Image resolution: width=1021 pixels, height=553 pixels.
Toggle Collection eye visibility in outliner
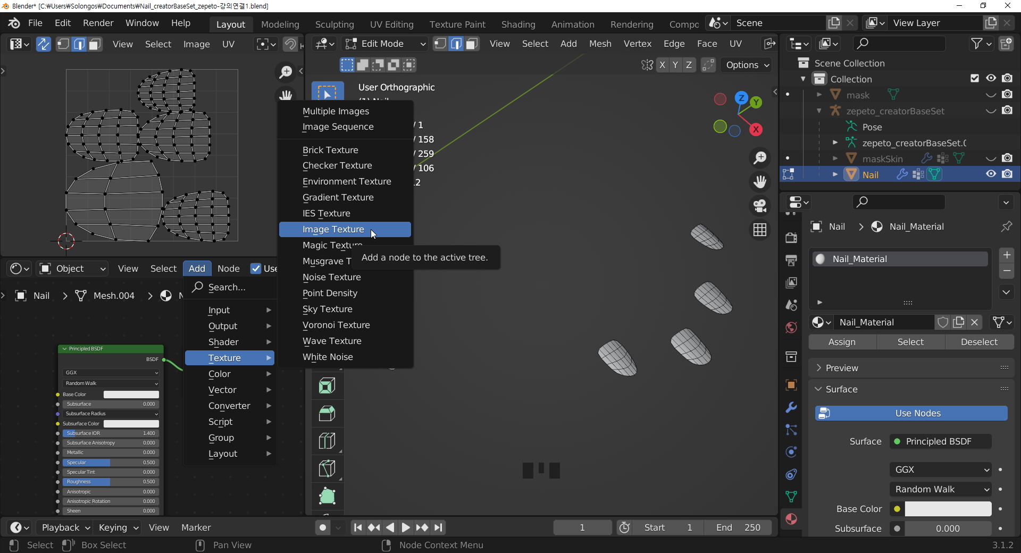pyautogui.click(x=991, y=78)
